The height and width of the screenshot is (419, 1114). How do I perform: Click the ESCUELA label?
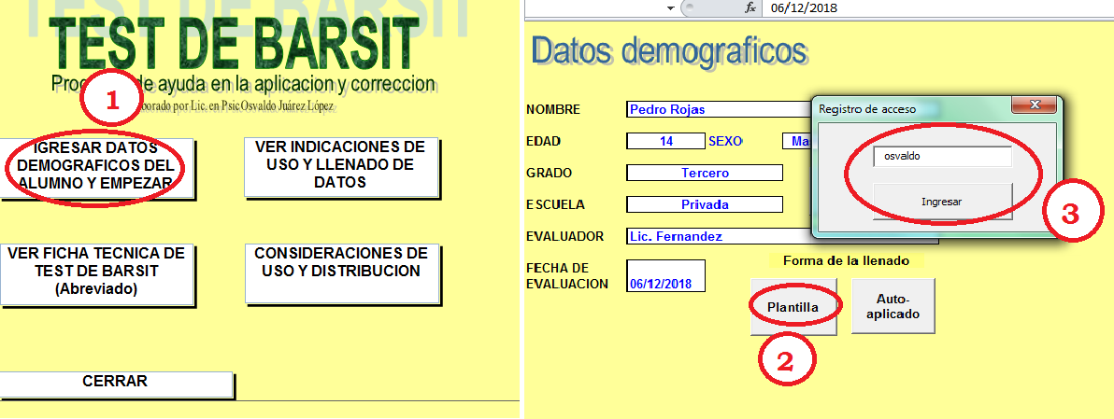[x=555, y=205]
